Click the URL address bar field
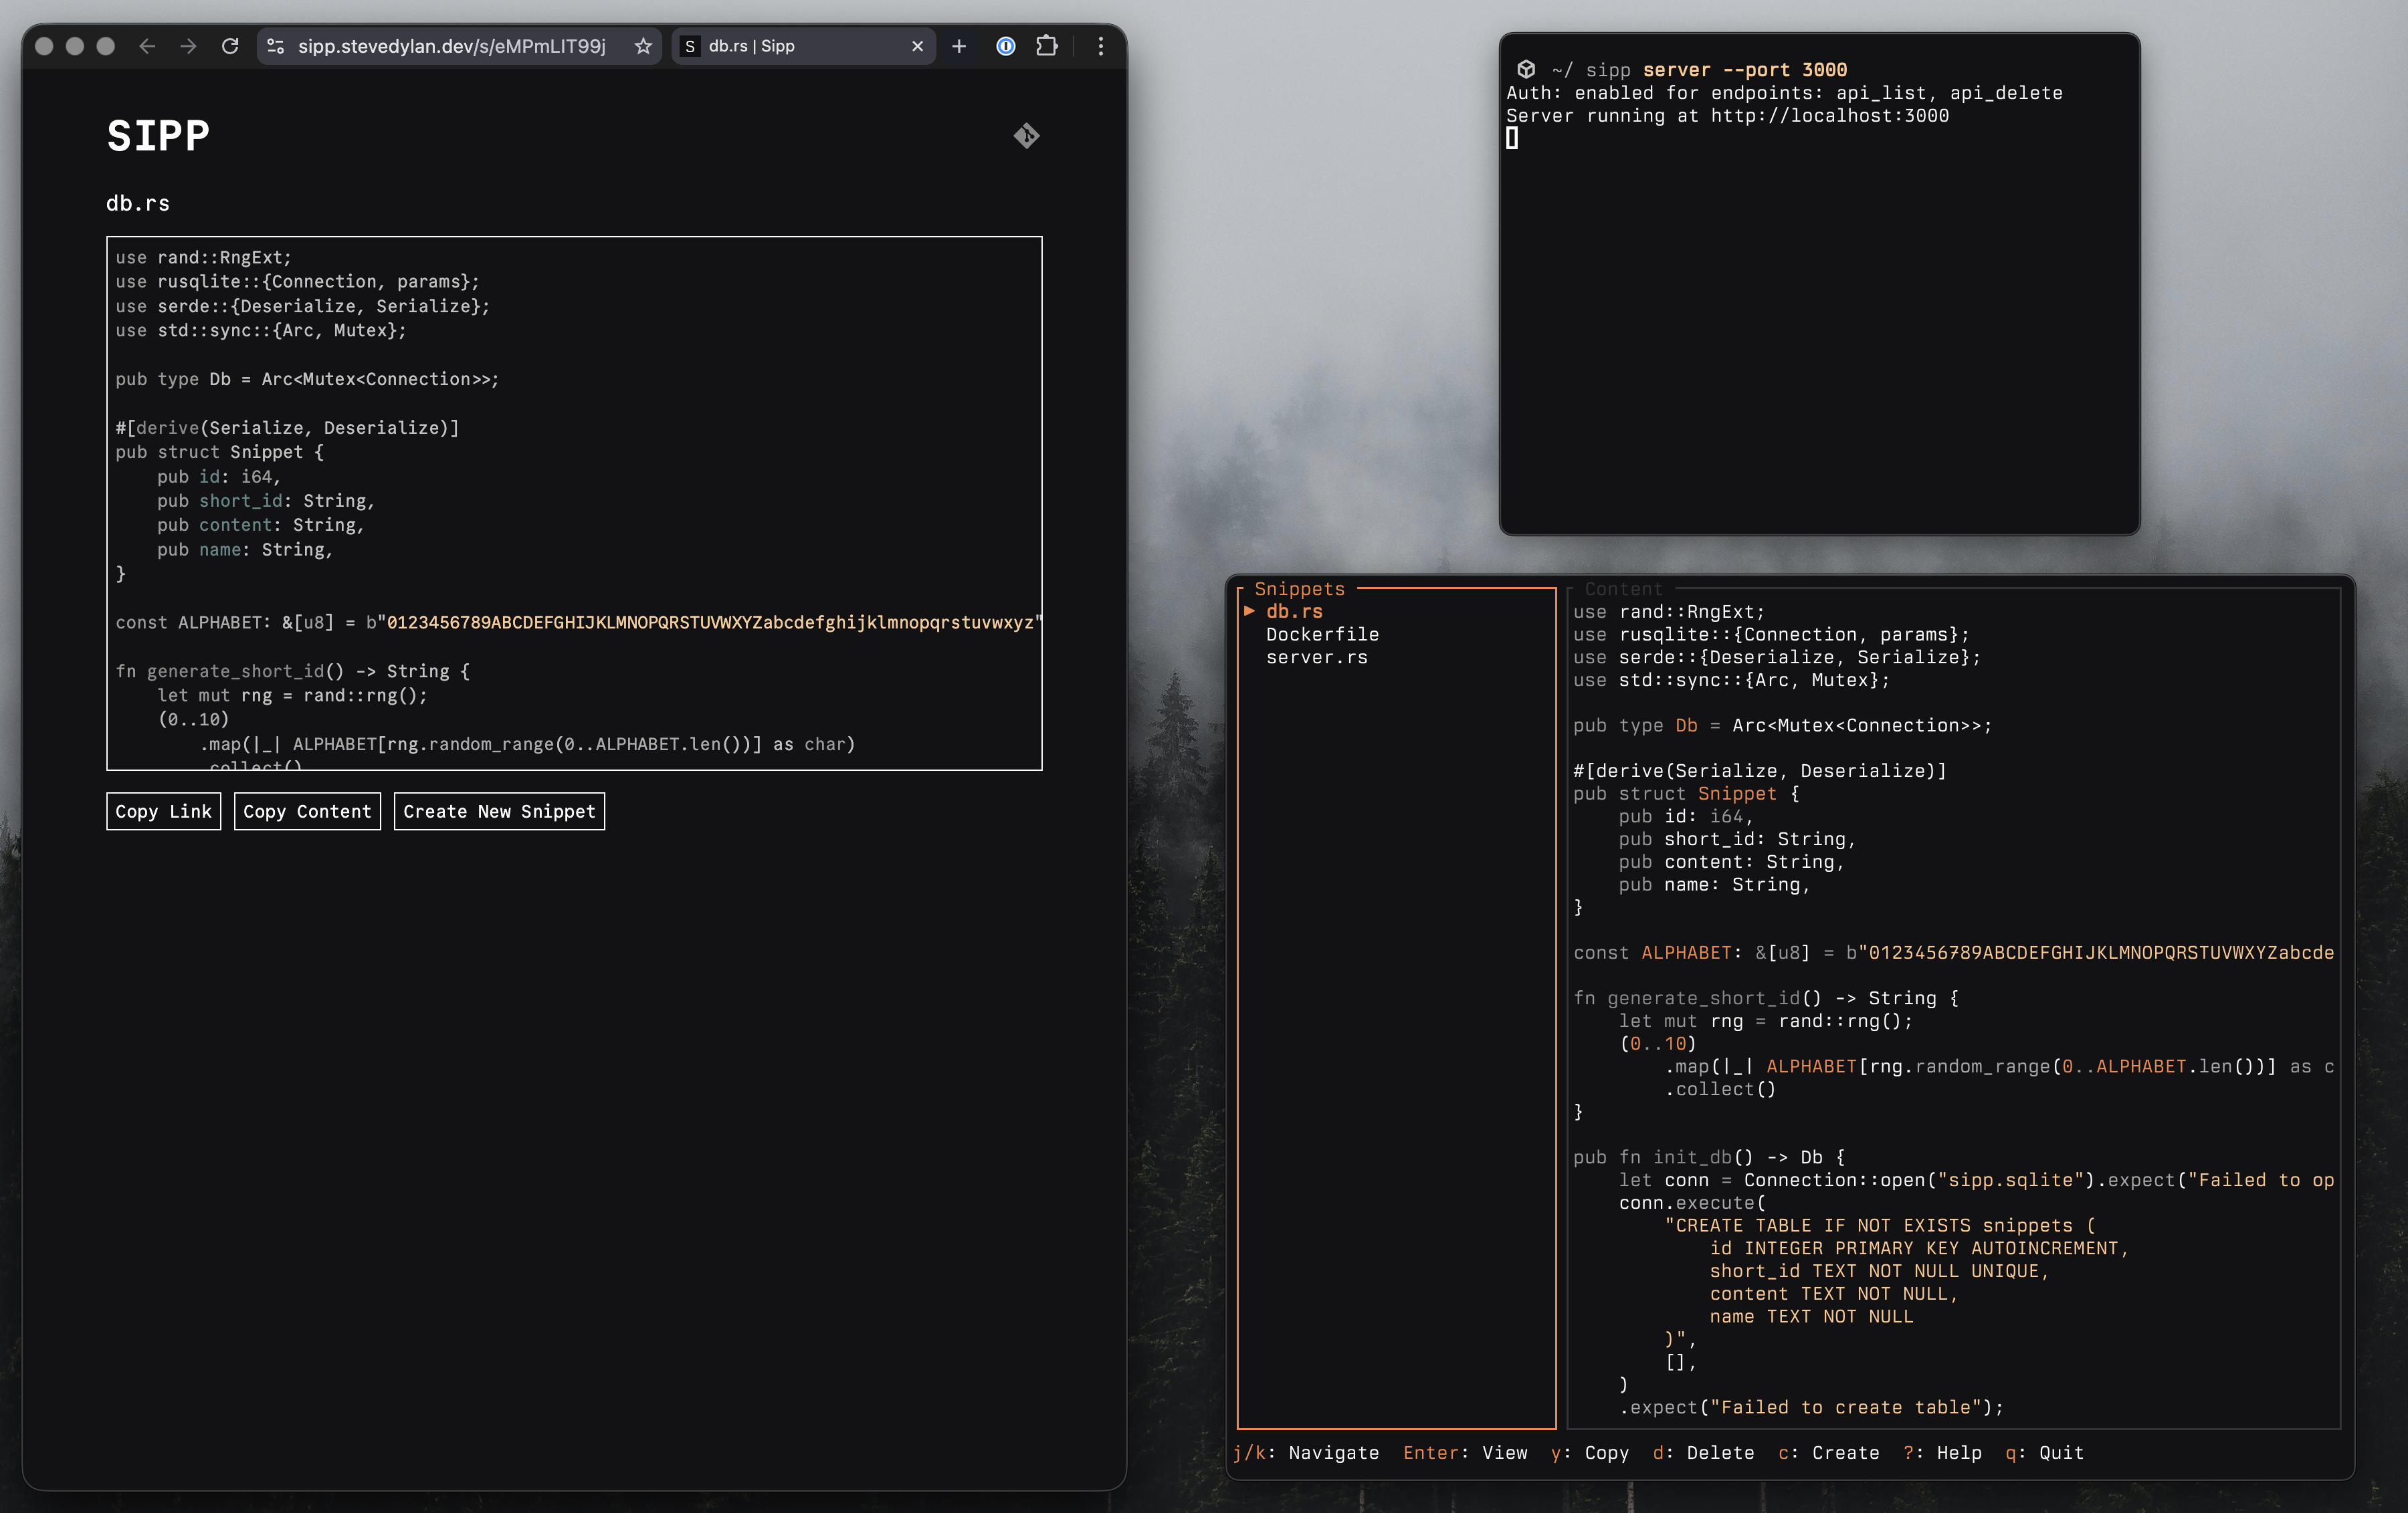Screen dimensions: 2408x1513 click(451, 46)
